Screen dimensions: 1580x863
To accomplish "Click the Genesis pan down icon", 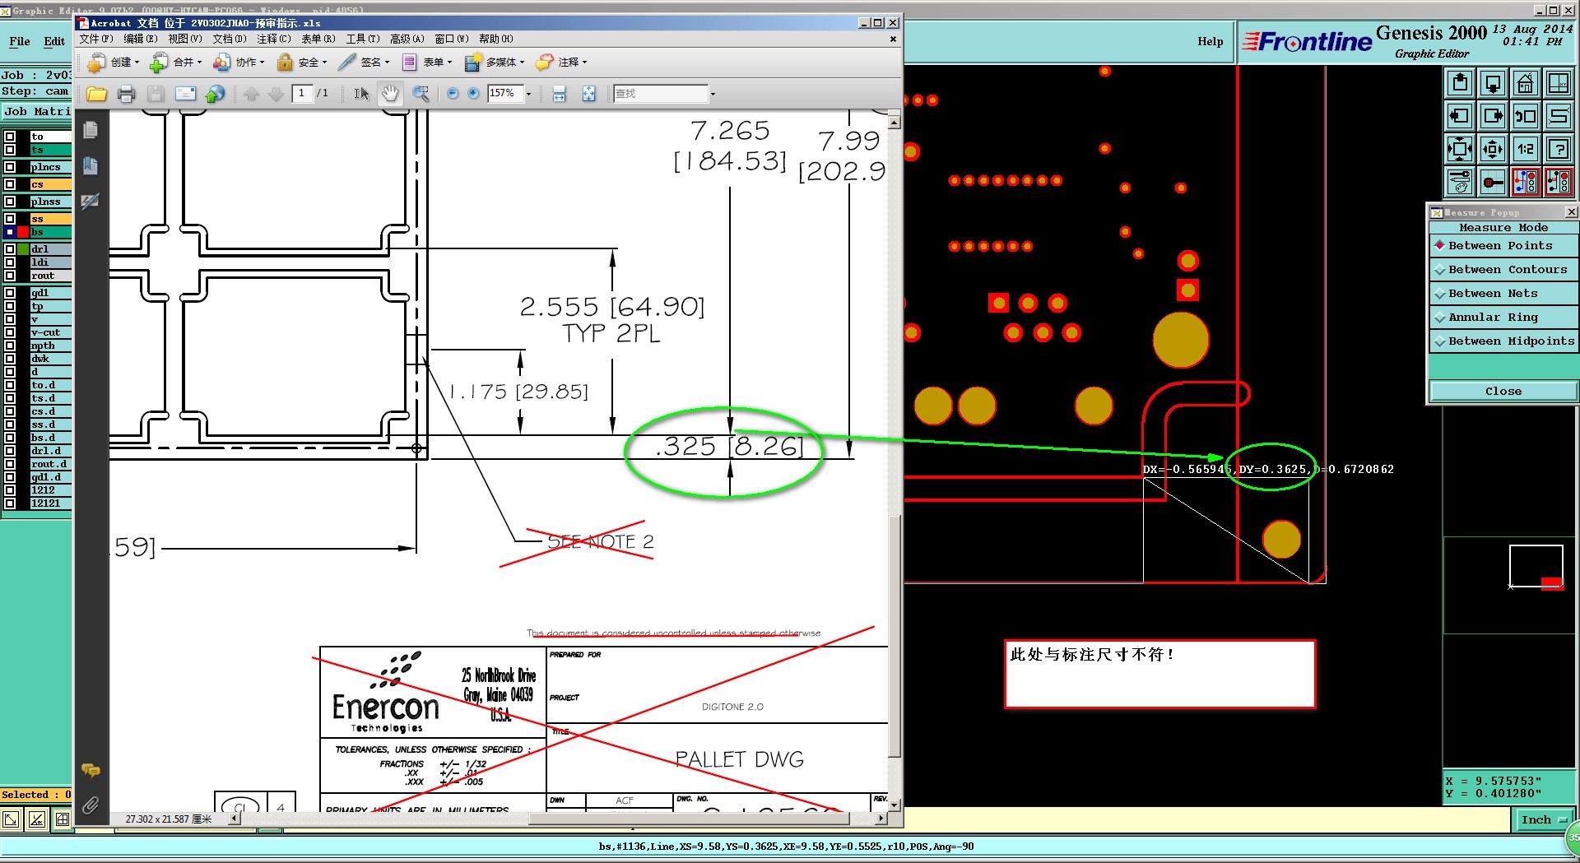I will [1493, 83].
